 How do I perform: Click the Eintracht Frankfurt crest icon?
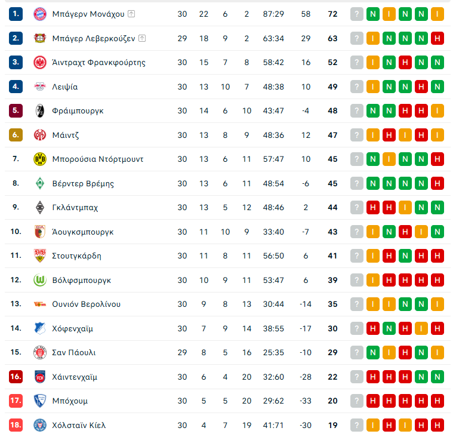pyautogui.click(x=40, y=62)
